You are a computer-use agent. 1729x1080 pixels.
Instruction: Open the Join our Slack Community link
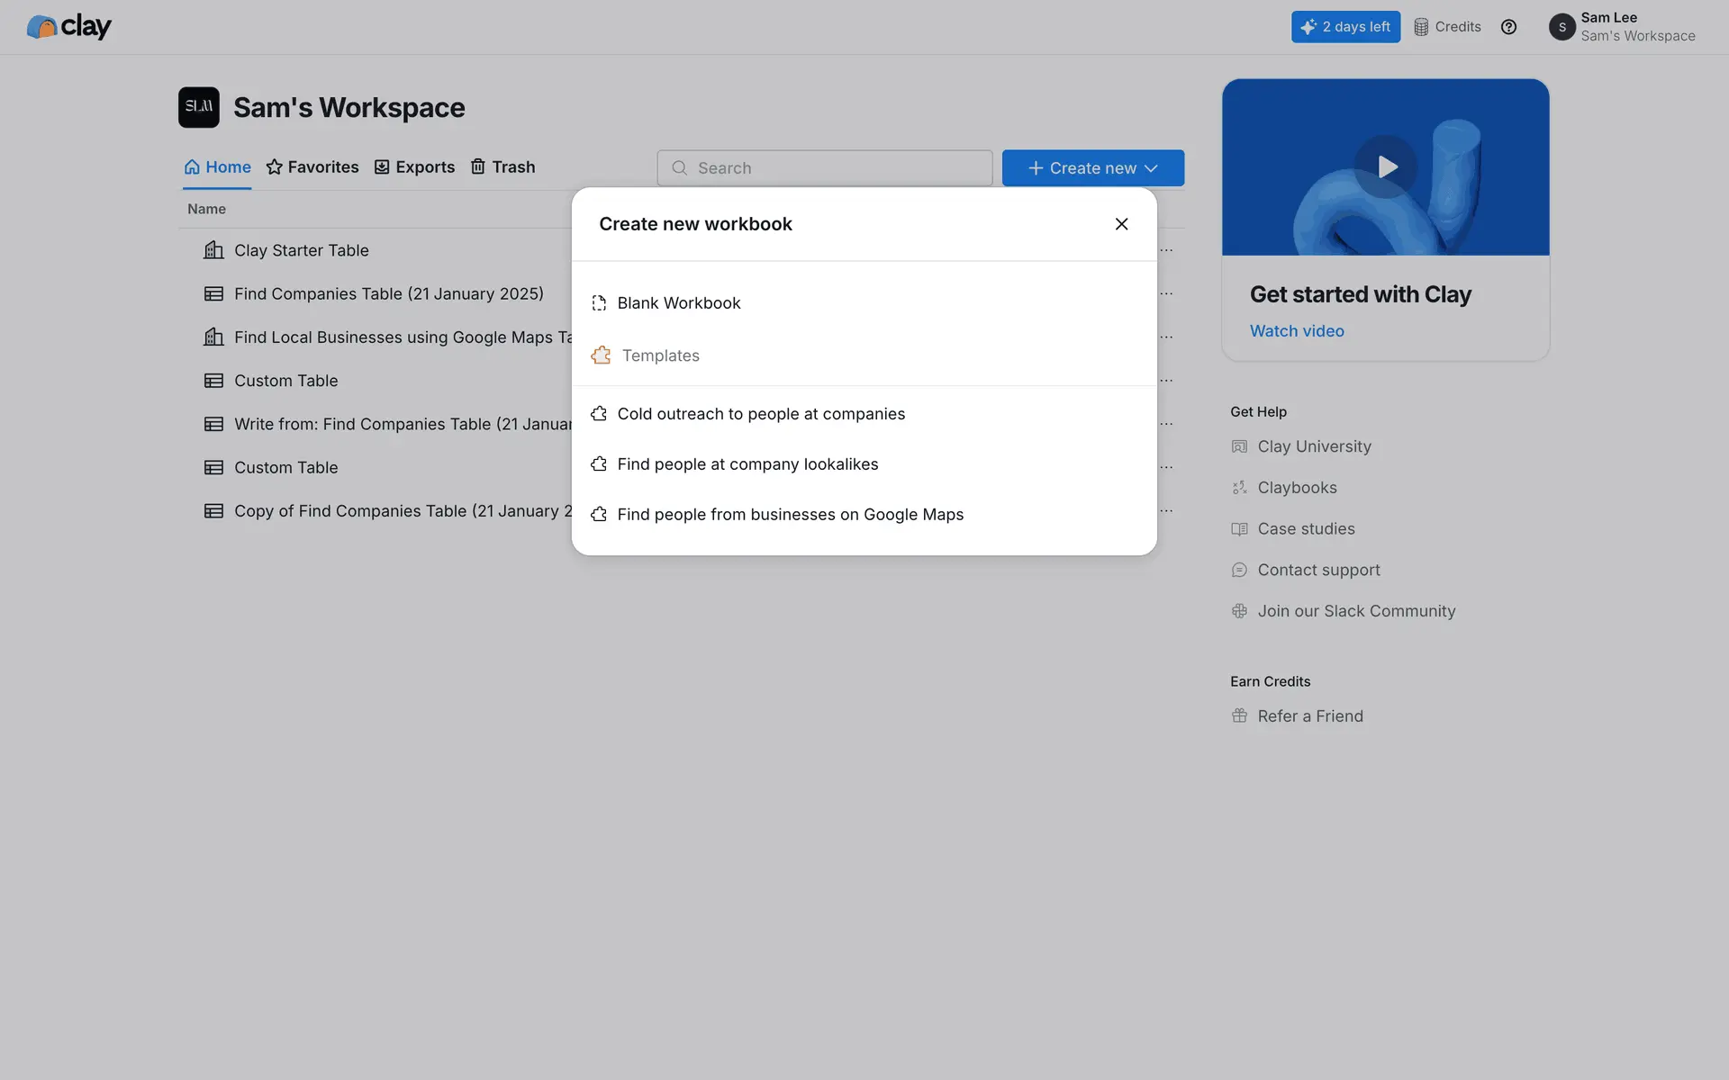click(1355, 611)
